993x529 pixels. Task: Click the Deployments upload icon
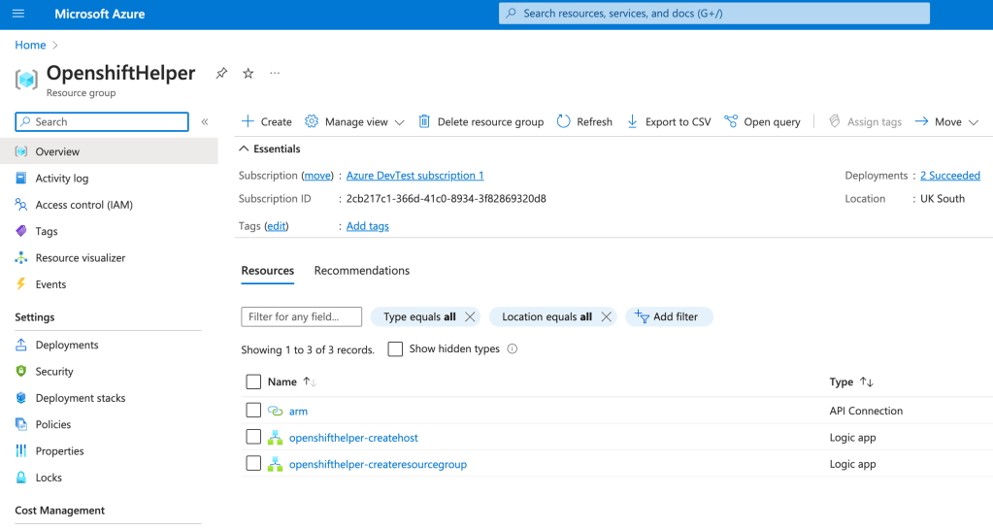[21, 345]
